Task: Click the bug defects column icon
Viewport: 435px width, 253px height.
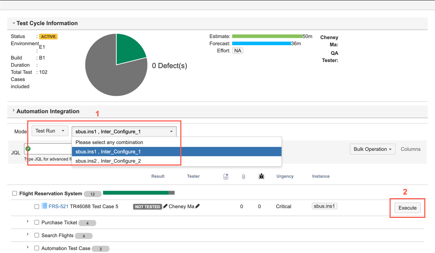Action: (262, 176)
